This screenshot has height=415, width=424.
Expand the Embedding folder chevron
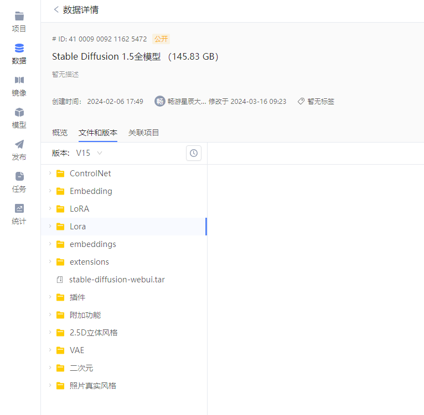50,191
